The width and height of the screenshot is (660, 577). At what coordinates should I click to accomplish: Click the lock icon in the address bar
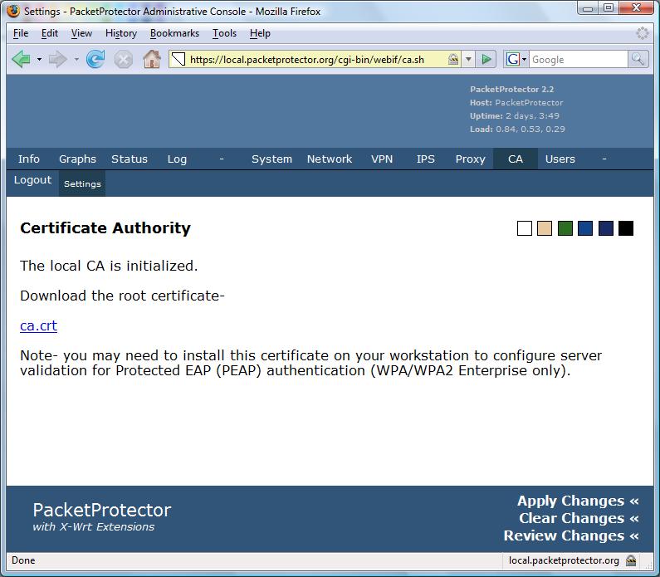coord(453,59)
